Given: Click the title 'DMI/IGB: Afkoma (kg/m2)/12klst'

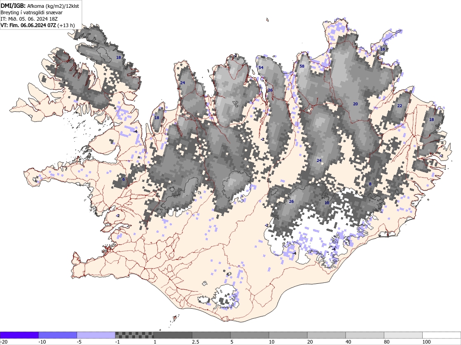Looking at the screenshot, I should tap(40, 6).
